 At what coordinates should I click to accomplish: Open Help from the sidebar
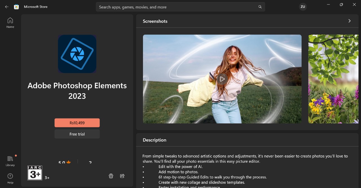pyautogui.click(x=10, y=178)
